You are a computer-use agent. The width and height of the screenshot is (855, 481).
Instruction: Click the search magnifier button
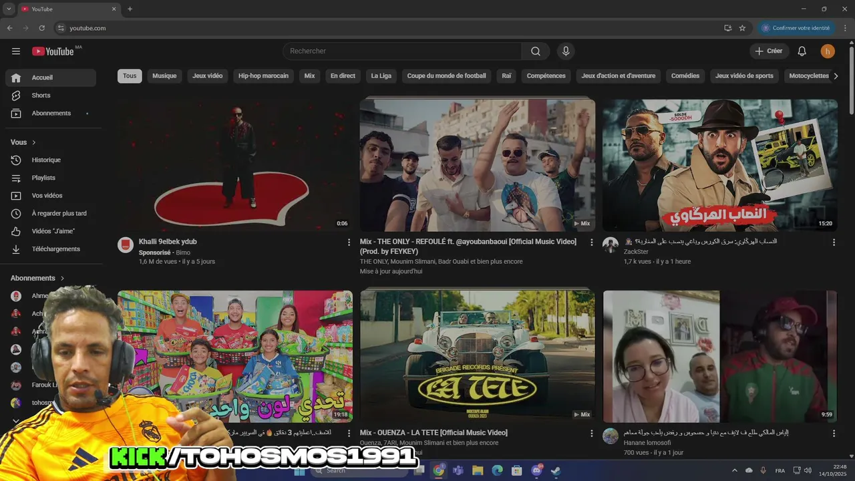(x=536, y=51)
